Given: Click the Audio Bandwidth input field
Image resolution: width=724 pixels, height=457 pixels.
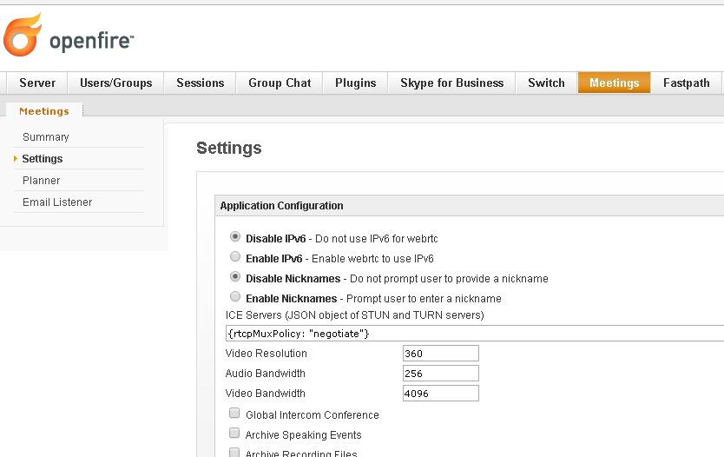Looking at the screenshot, I should (441, 374).
